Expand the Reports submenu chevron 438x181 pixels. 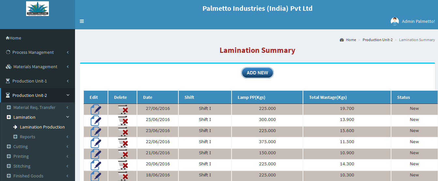point(68,137)
